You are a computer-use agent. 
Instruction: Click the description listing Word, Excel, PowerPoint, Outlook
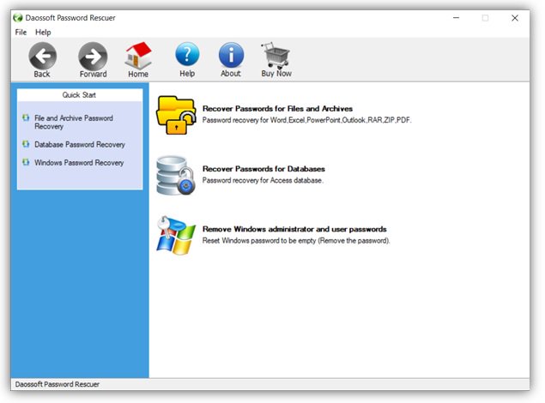pyautogui.click(x=306, y=120)
